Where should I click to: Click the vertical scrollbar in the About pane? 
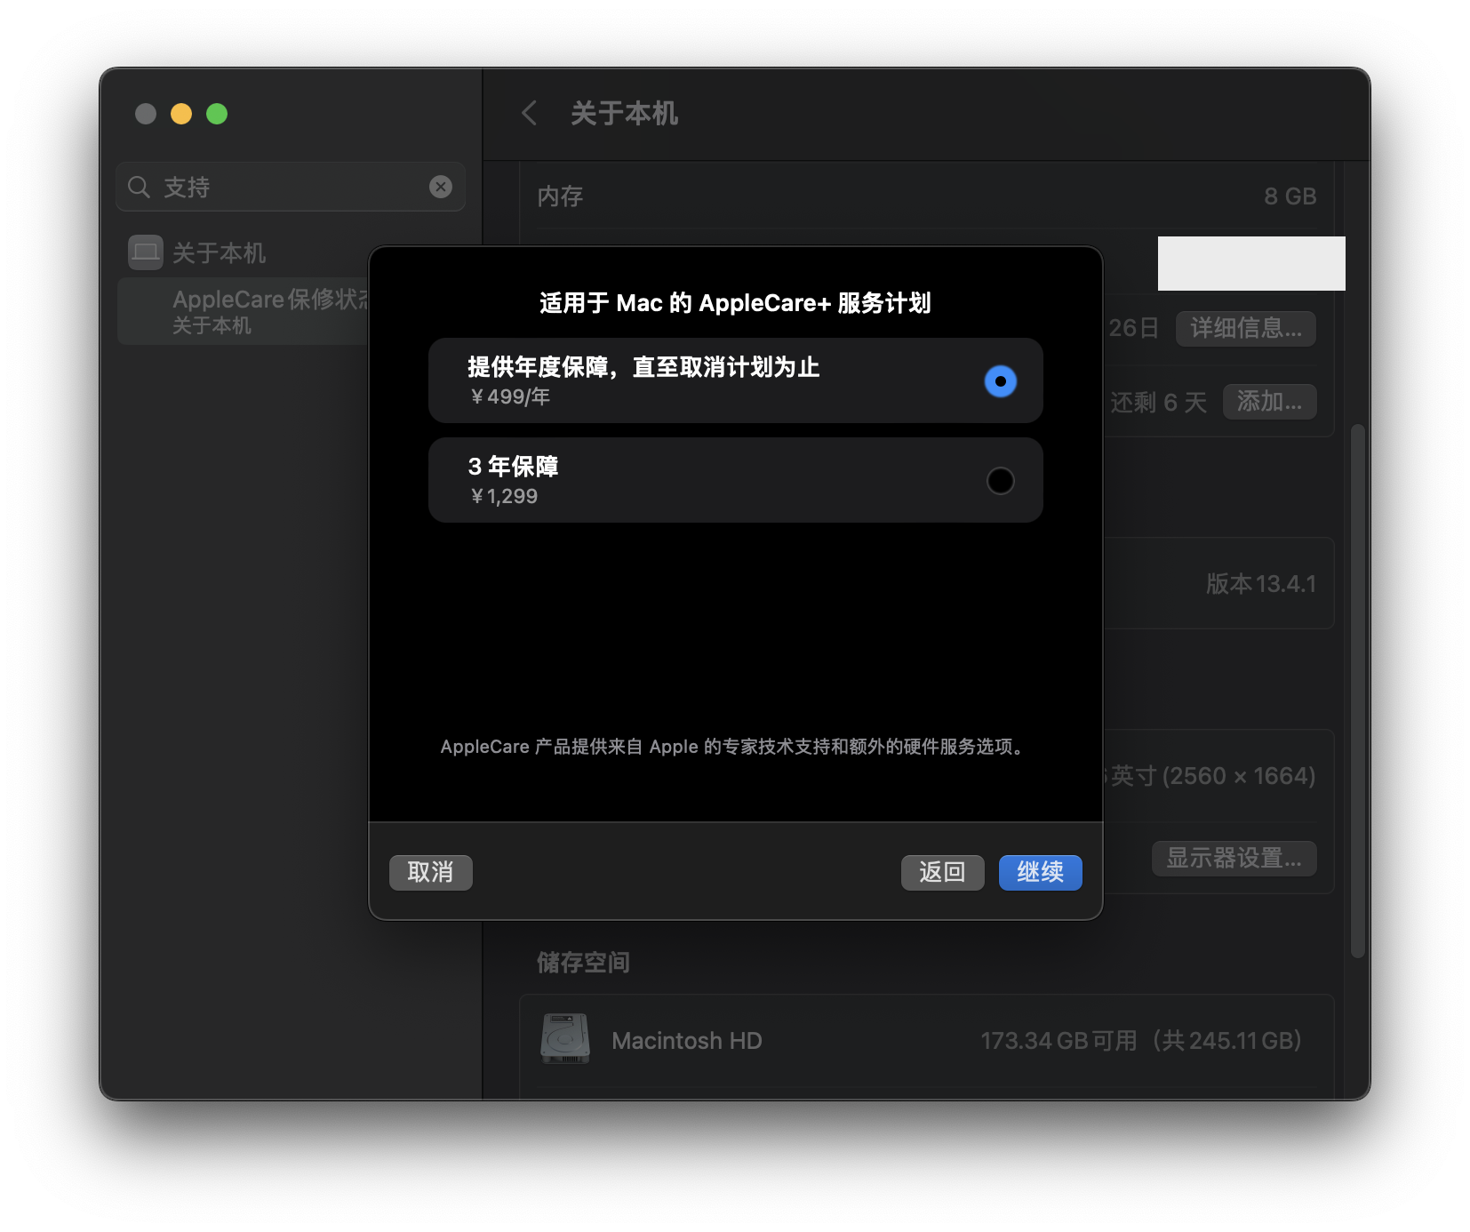1357,691
